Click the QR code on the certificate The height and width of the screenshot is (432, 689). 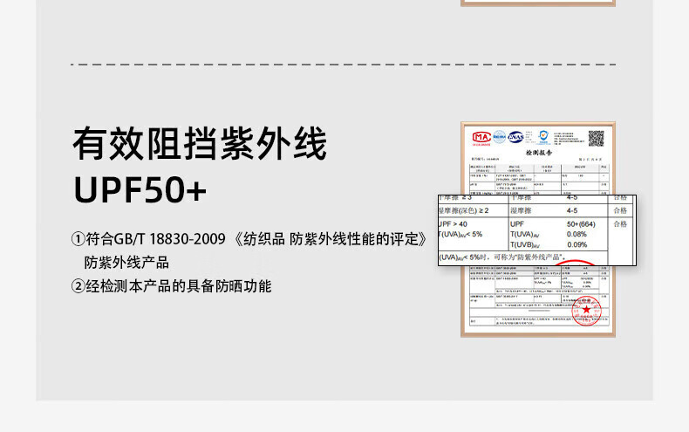point(596,139)
